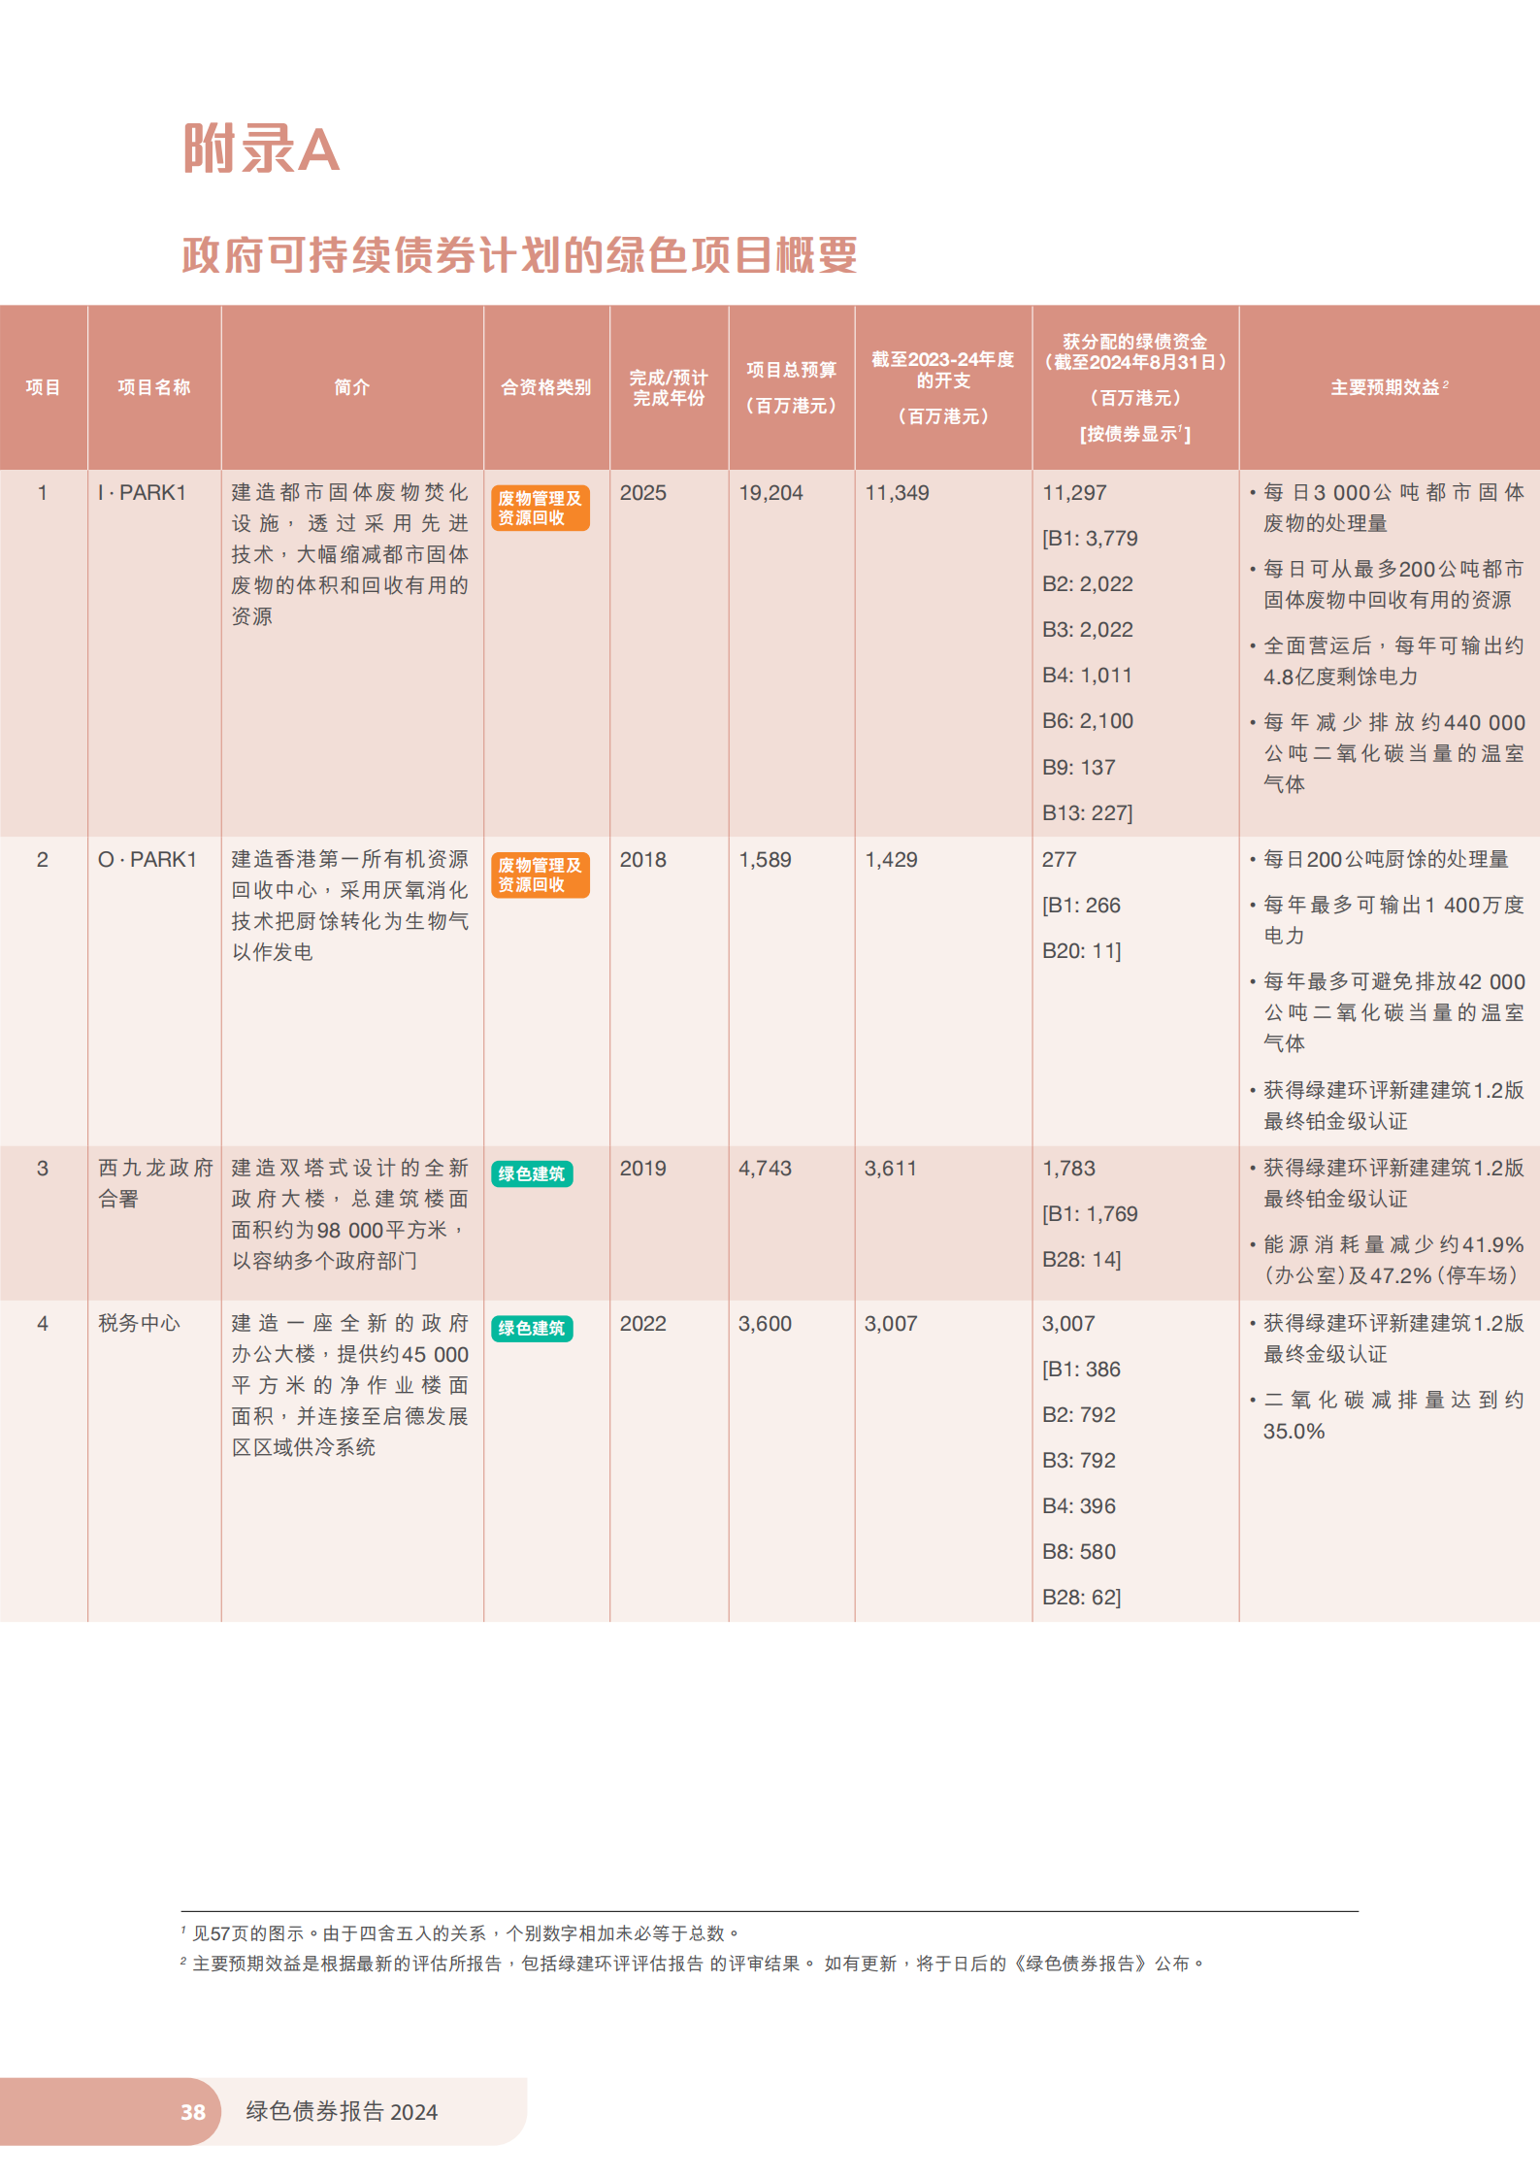The width and height of the screenshot is (1540, 2179).
Task: Click the 截至2023-24年度的开支 column header
Action: click(x=943, y=387)
